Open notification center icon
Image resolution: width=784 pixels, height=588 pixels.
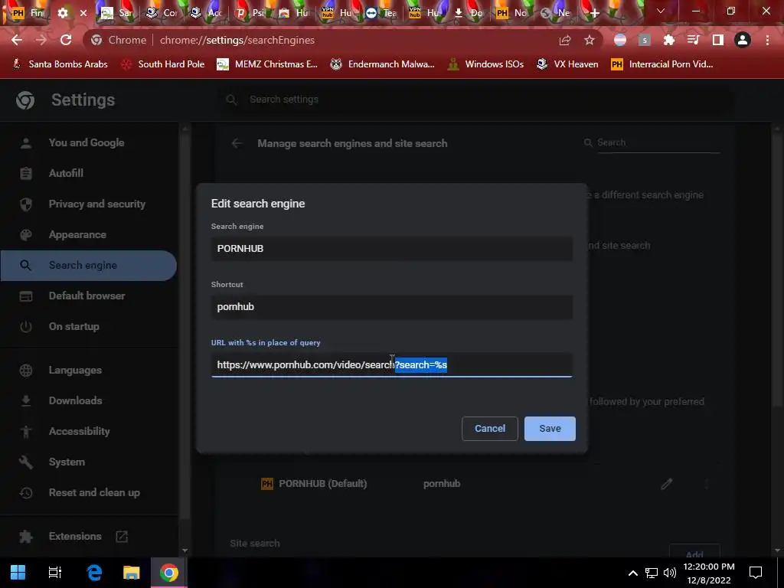tap(756, 573)
